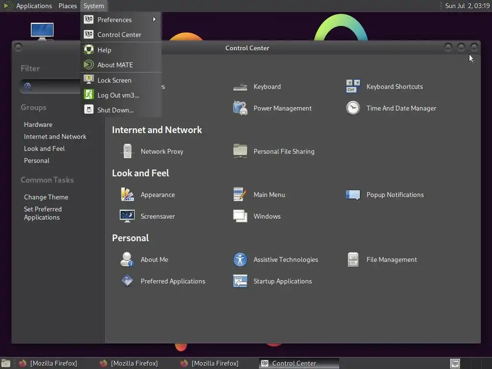Click the Shut Down icon in System menu
492x369 pixels.
pos(89,110)
